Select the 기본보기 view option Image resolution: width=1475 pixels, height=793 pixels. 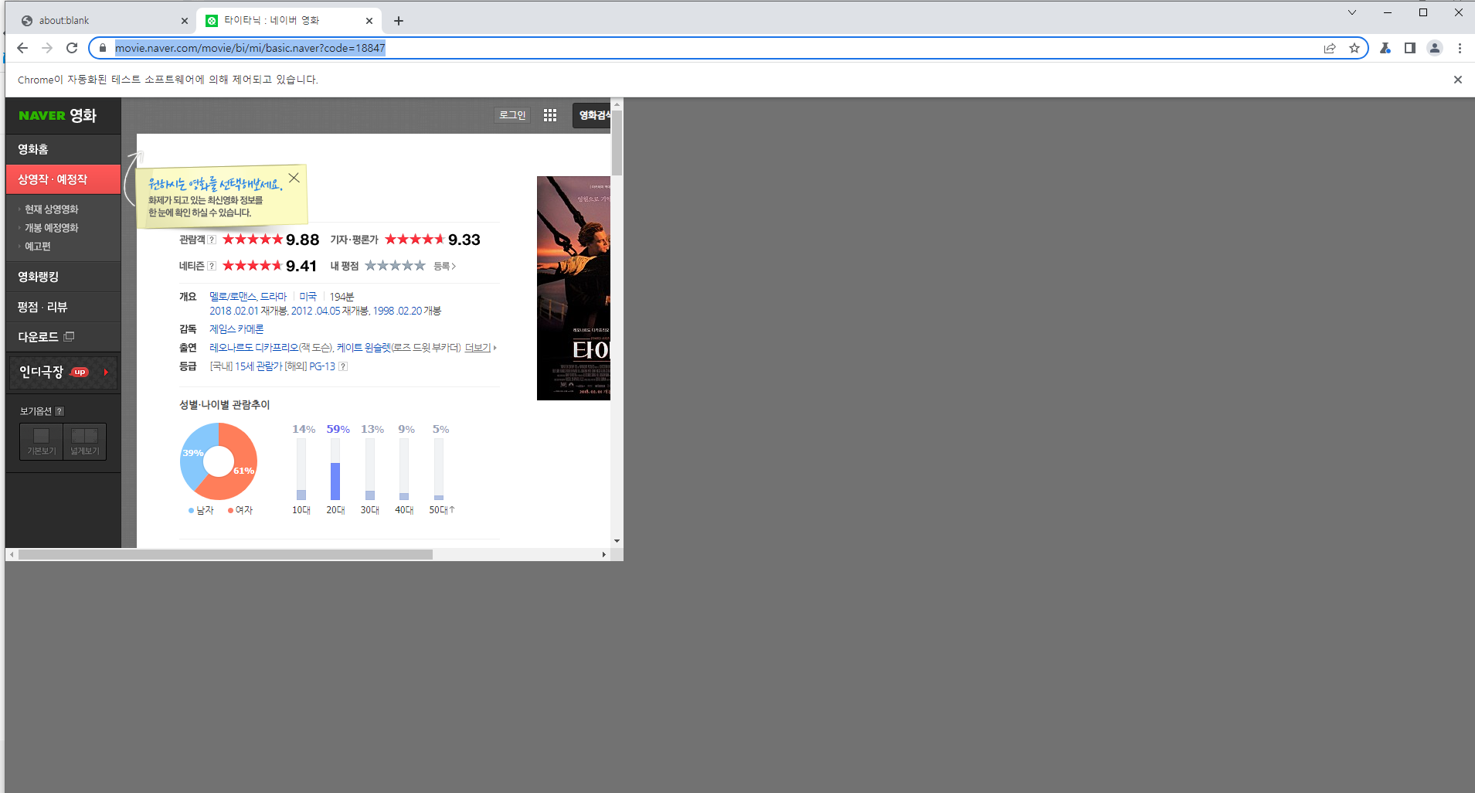pos(42,441)
